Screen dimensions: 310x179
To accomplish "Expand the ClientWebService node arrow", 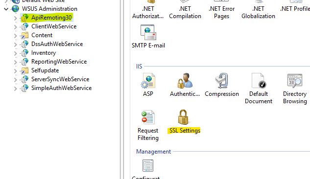I will click(x=15, y=27).
